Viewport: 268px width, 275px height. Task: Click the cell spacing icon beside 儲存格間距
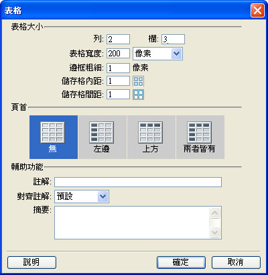point(138,95)
